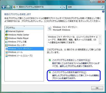Click the OK button

(97, 88)
